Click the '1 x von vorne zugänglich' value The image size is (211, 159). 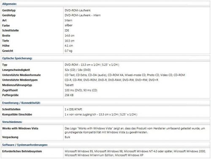(101, 115)
